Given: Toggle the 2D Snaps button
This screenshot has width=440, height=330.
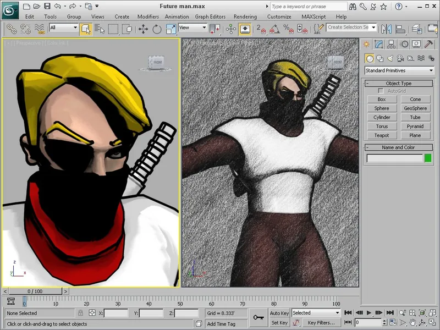Looking at the screenshot, I should tap(261, 29).
